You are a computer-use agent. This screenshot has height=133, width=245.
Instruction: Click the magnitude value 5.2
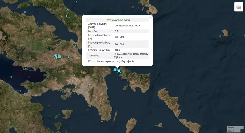pyautogui.click(x=117, y=31)
